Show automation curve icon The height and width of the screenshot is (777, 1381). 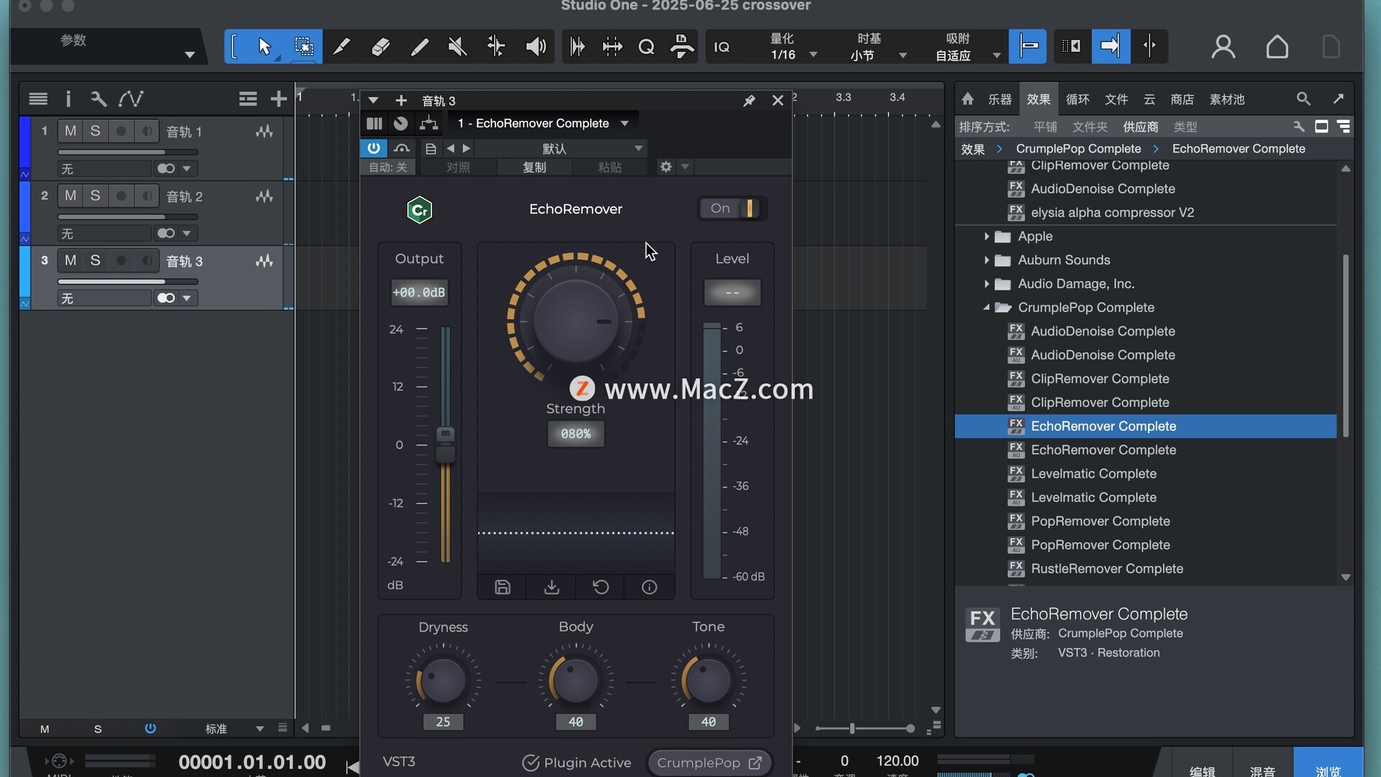pyautogui.click(x=131, y=99)
